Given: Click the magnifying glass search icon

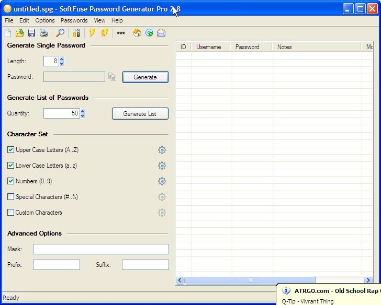Looking at the screenshot, I should [x=60, y=33].
